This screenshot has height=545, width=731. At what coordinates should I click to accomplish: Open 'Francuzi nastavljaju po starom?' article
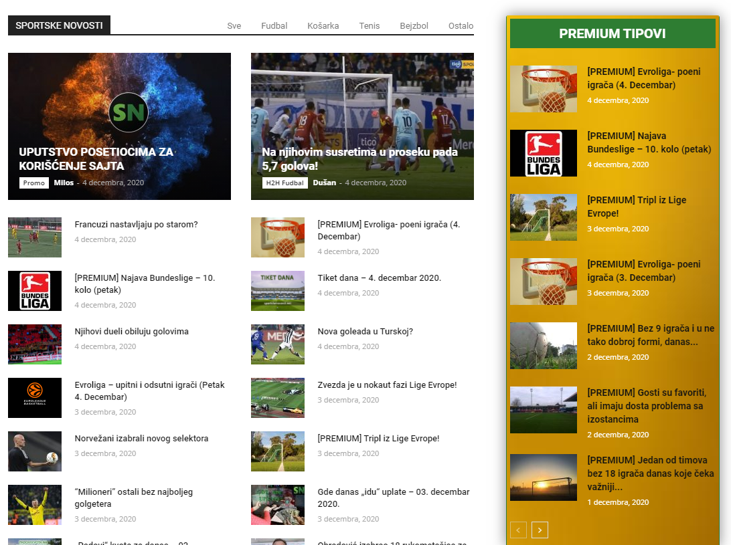[136, 225]
